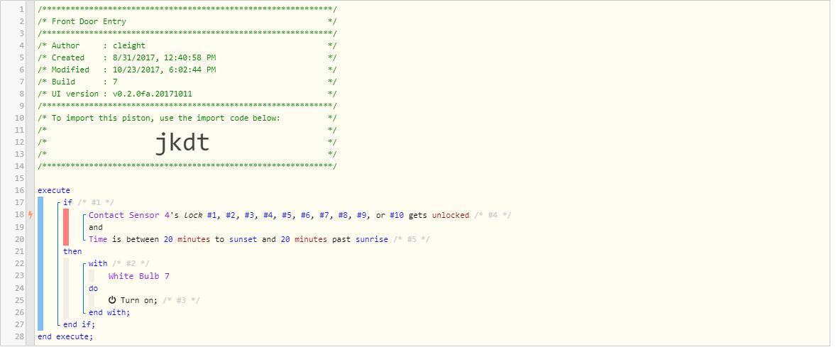This screenshot has width=836, height=352.
Task: Click '20 minutes' before 'past sunrise'
Action: (x=304, y=239)
